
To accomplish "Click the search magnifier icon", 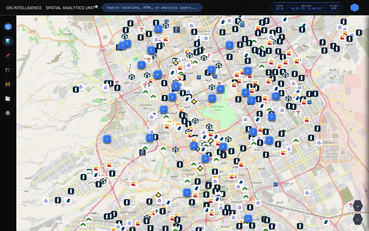I will (97, 7).
